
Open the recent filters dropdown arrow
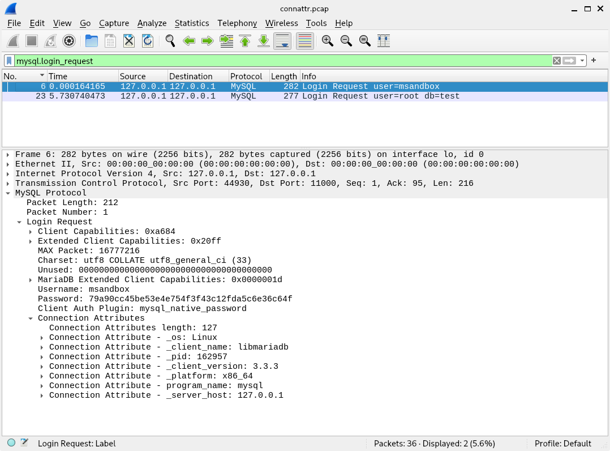point(582,61)
